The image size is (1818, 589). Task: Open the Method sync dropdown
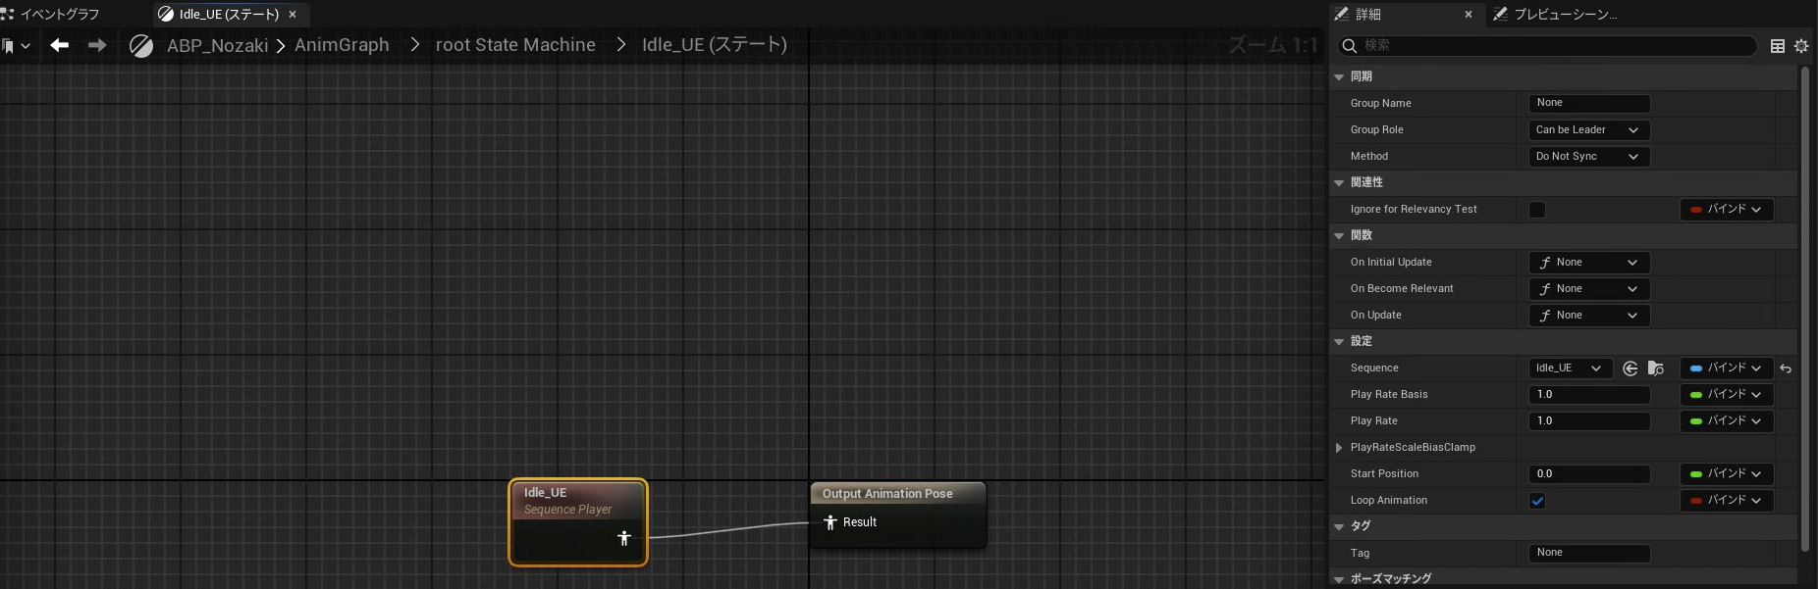[x=1587, y=157]
